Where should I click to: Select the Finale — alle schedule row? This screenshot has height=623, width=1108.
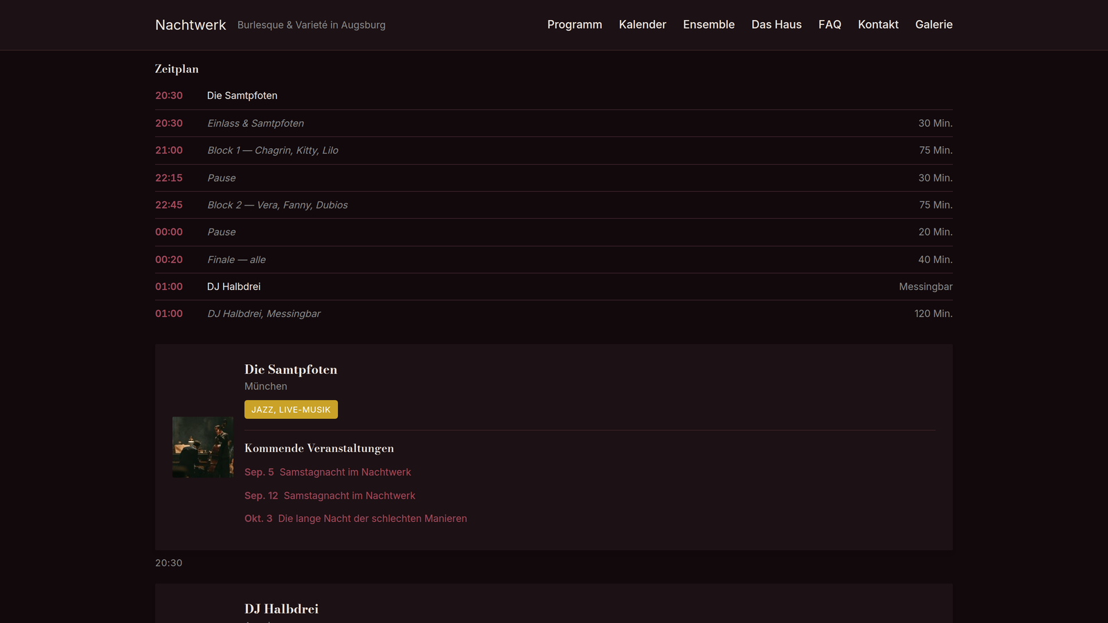[554, 260]
